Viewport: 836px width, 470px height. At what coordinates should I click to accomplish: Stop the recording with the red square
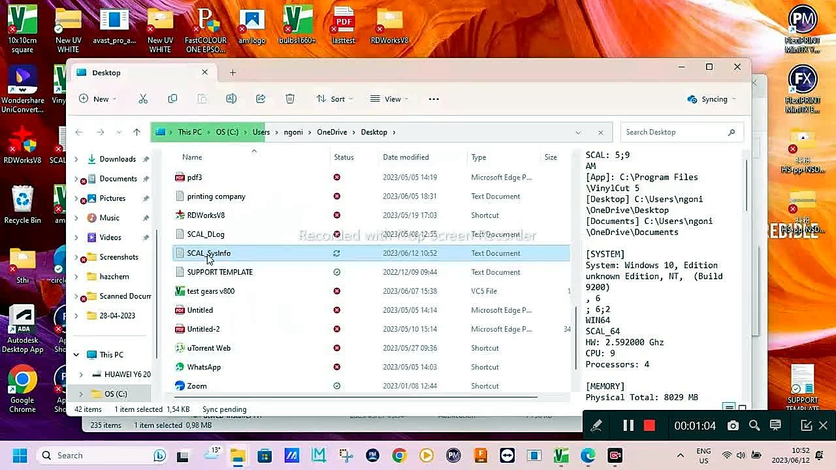pyautogui.click(x=649, y=426)
